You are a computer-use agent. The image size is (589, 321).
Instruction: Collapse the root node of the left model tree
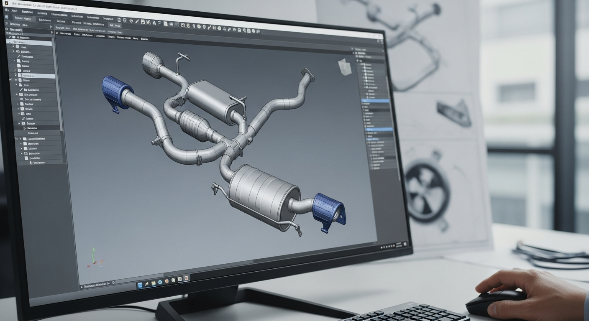(x=10, y=37)
